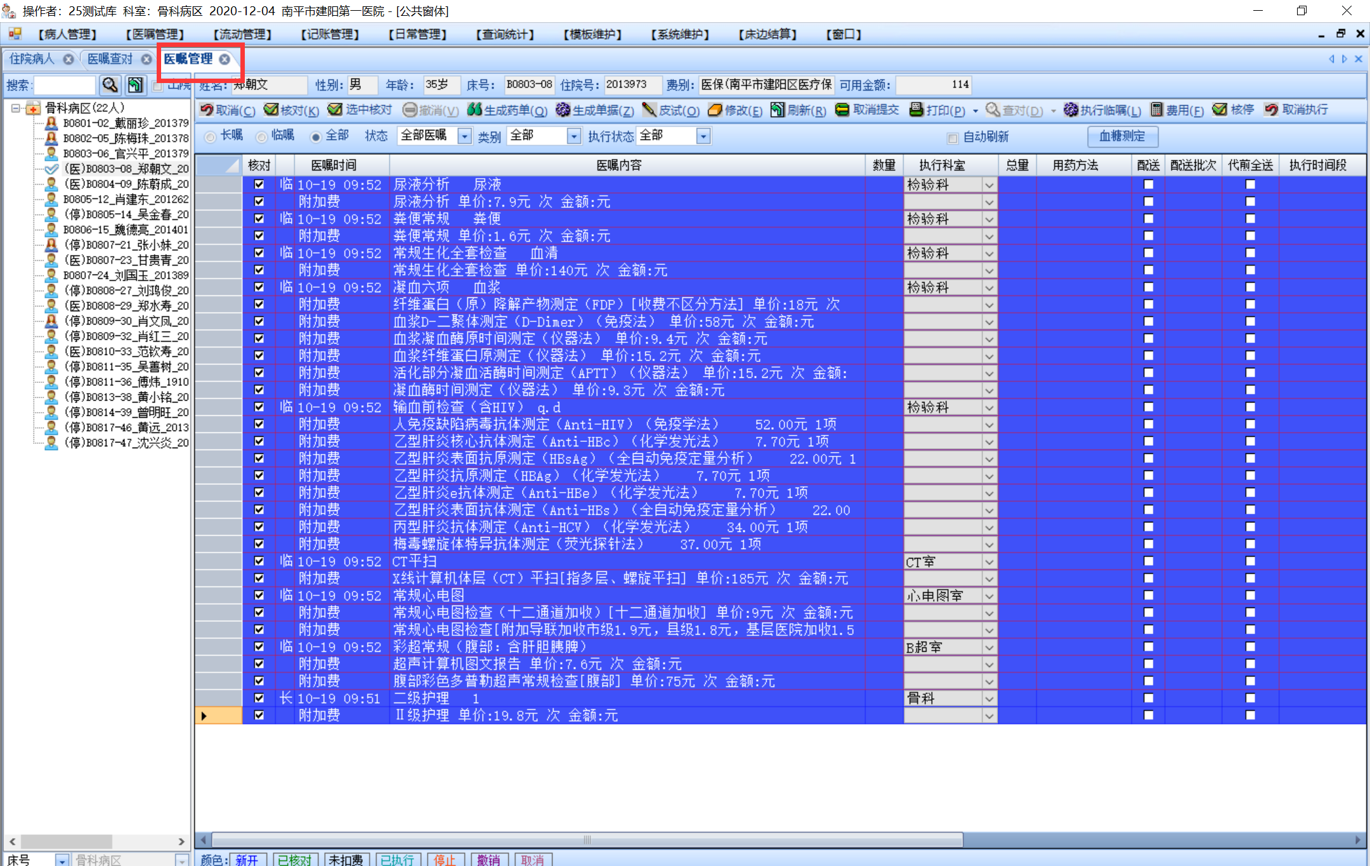
Task: Click the 生成药单(Q) toolbar icon
Action: click(474, 110)
